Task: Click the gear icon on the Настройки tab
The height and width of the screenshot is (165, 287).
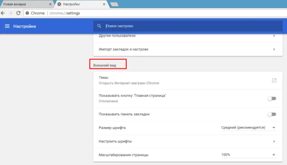Action: (59, 4)
